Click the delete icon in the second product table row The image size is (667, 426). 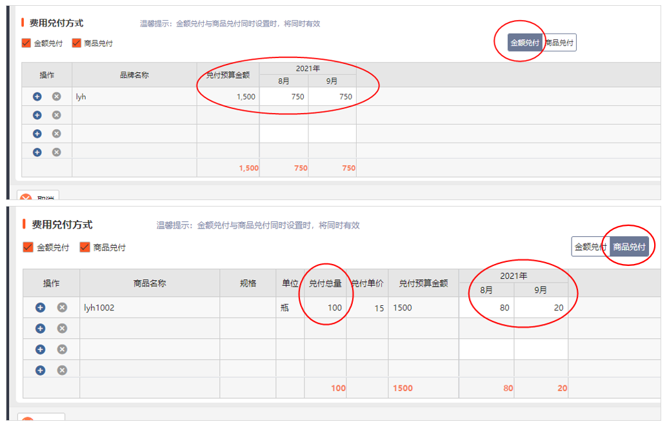point(62,329)
